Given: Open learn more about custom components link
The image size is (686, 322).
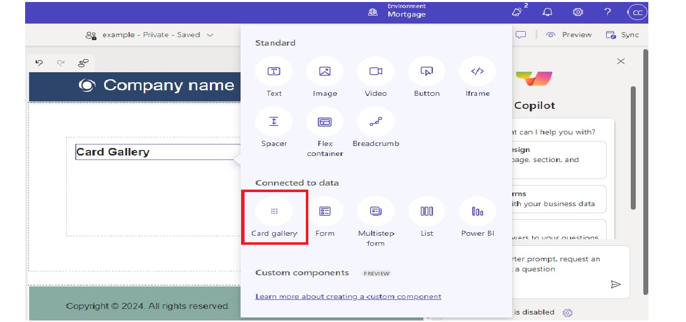Looking at the screenshot, I should coord(348,296).
